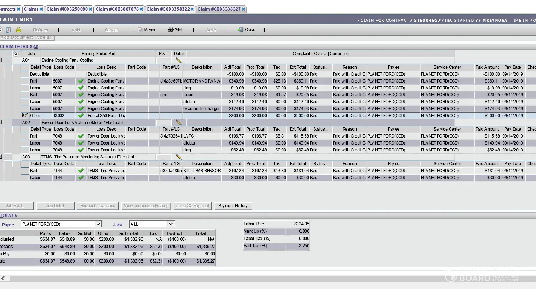
Task: Click the yellow padlock lock icon
Action: coord(19,30)
